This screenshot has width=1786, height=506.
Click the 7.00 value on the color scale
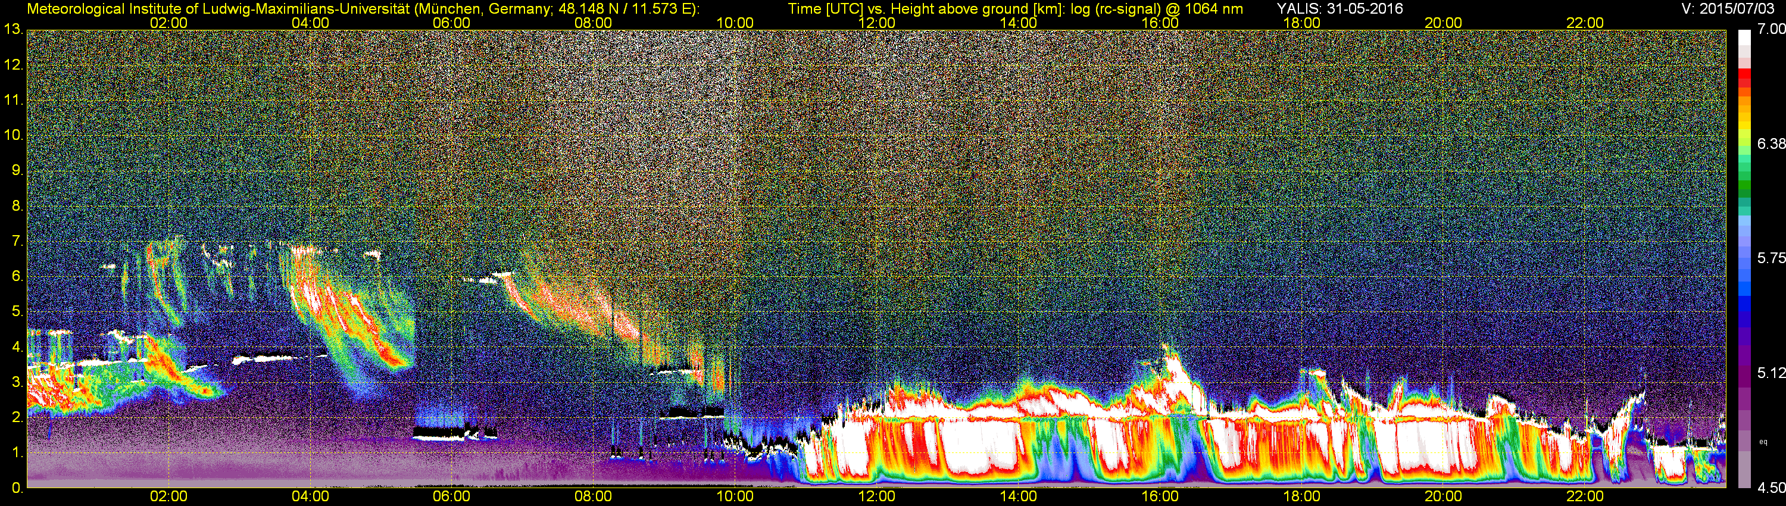[x=1771, y=29]
